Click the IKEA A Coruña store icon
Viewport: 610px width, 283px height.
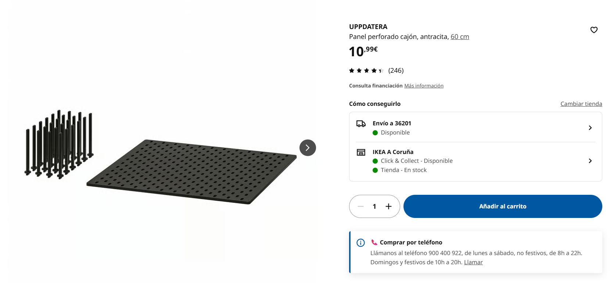coord(361,152)
